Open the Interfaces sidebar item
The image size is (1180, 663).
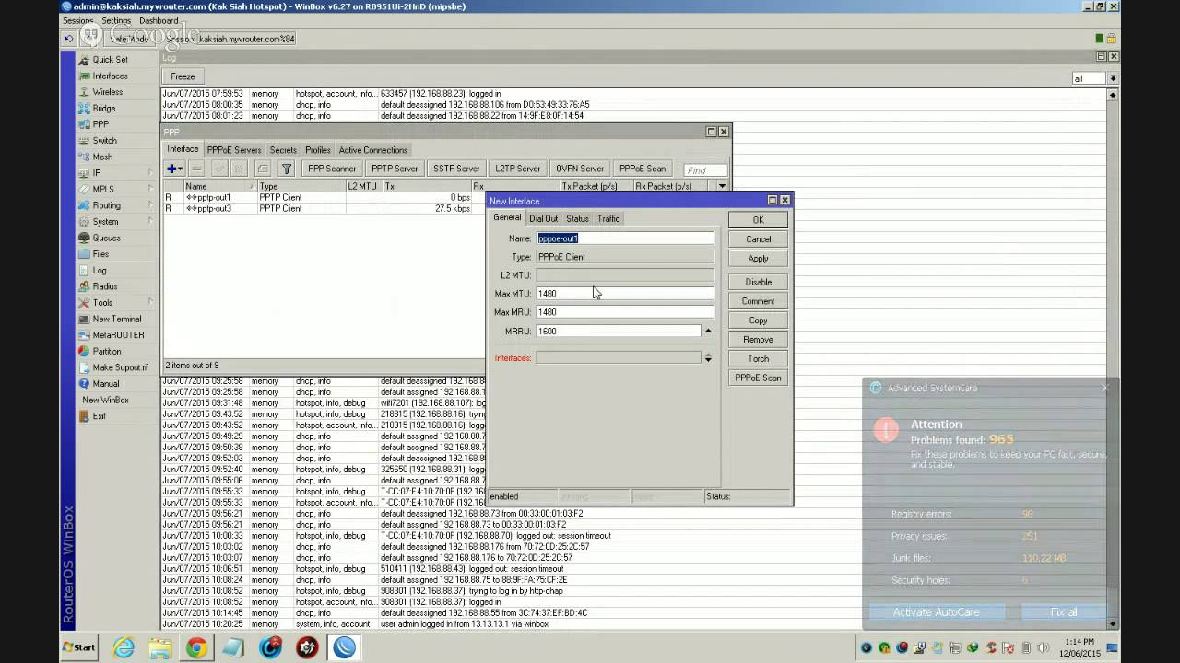coord(109,76)
